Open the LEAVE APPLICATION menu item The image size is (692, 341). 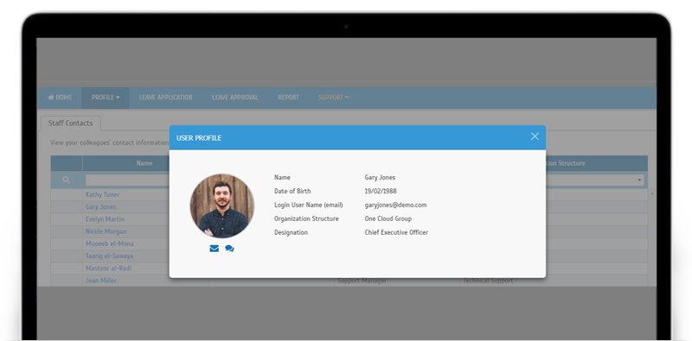[165, 98]
